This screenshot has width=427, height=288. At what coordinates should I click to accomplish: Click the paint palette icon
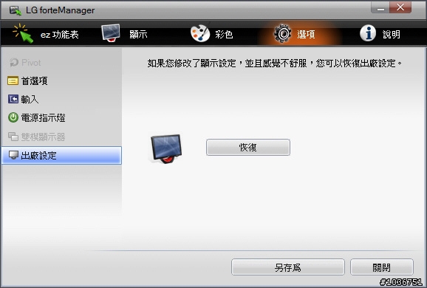[x=200, y=33]
